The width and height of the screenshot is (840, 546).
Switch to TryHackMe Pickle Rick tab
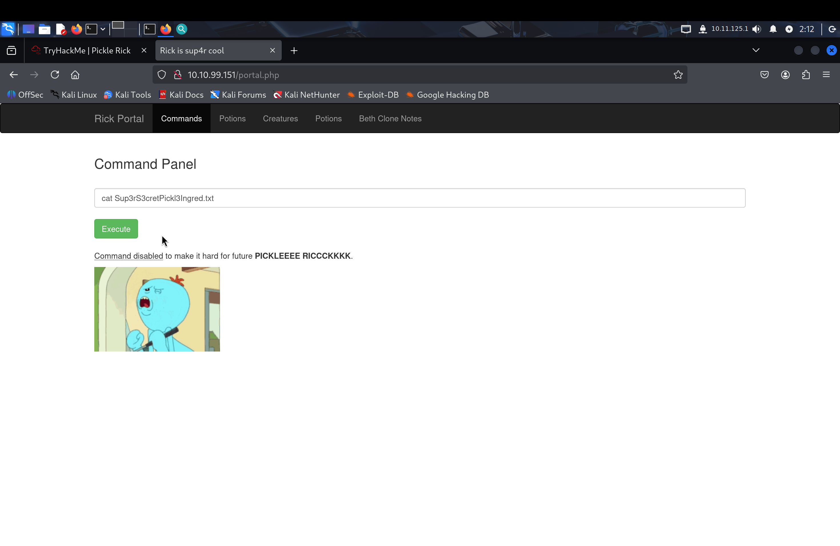tap(87, 51)
